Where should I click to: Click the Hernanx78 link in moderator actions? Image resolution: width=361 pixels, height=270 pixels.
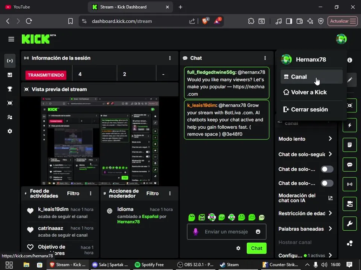point(129,222)
